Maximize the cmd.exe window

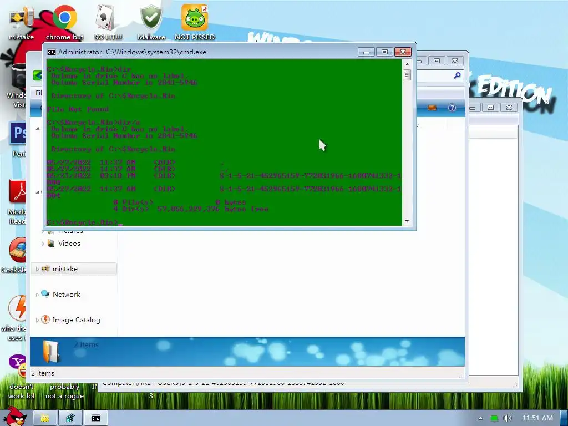click(385, 52)
